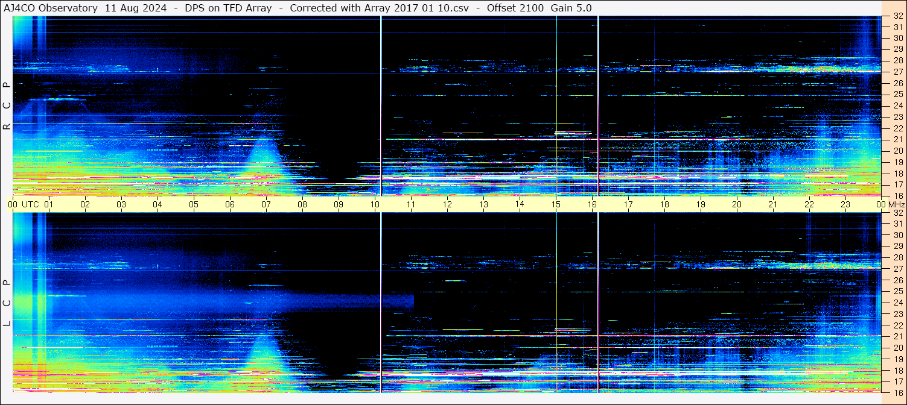
Task: Click the 07 hour mark on the UTC axis
Action: click(266, 204)
